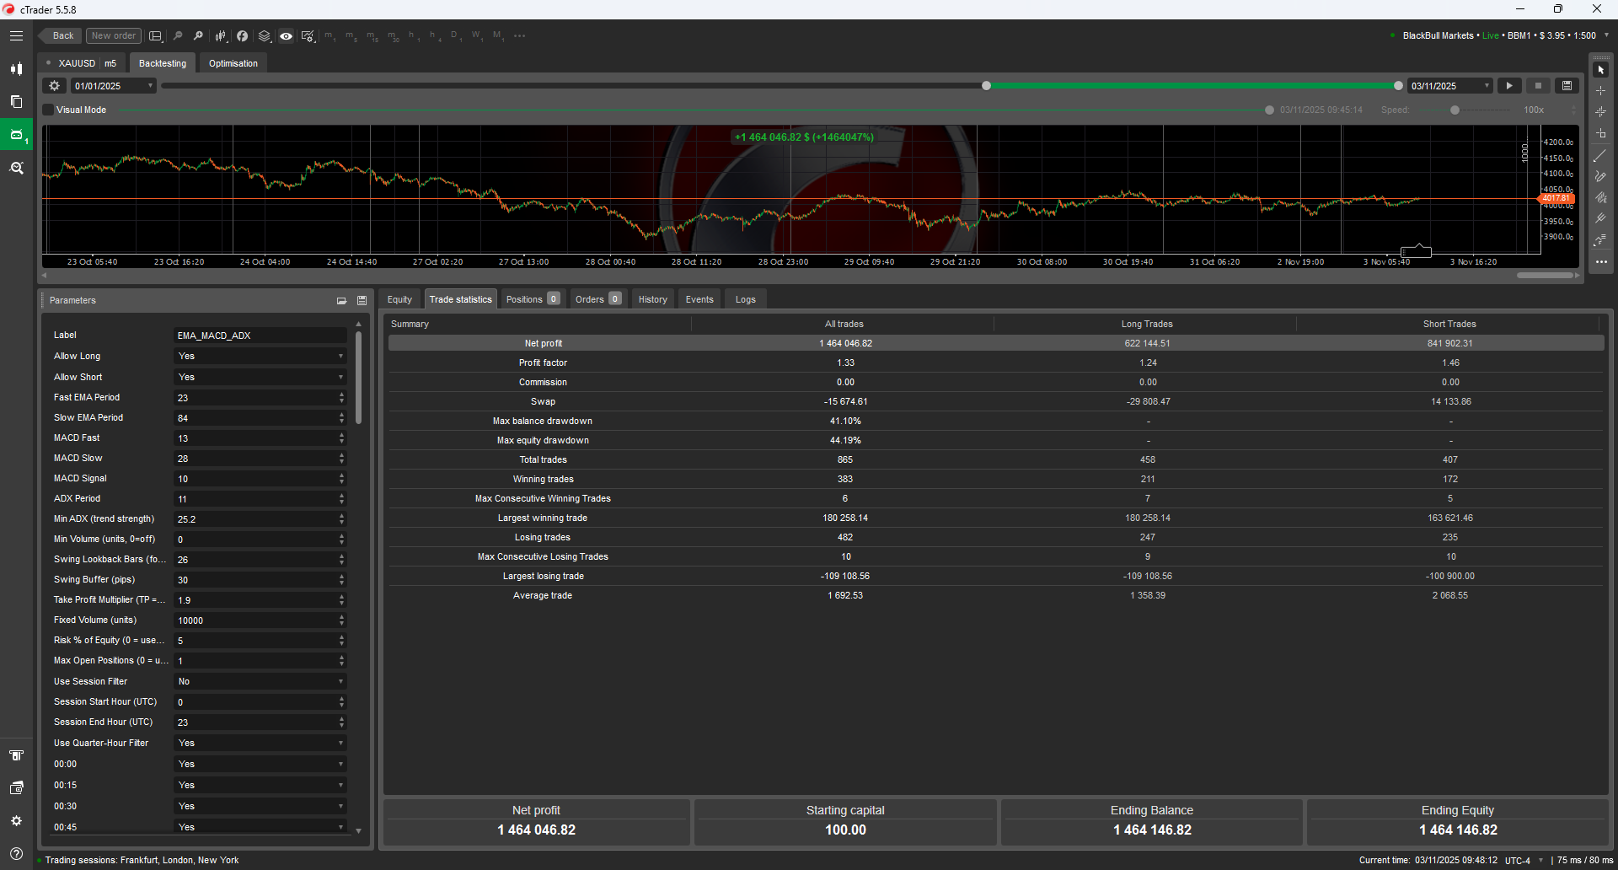Select the trend line drawing tool
Image resolution: width=1618 pixels, height=870 pixels.
click(1601, 155)
